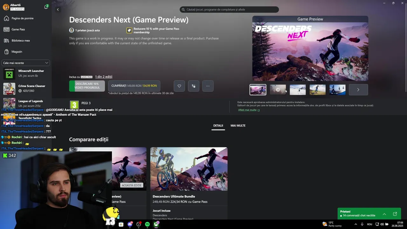This screenshot has height=229, width=407.
Task: Click the AlbertG profile avatar
Action: click(x=6, y=7)
